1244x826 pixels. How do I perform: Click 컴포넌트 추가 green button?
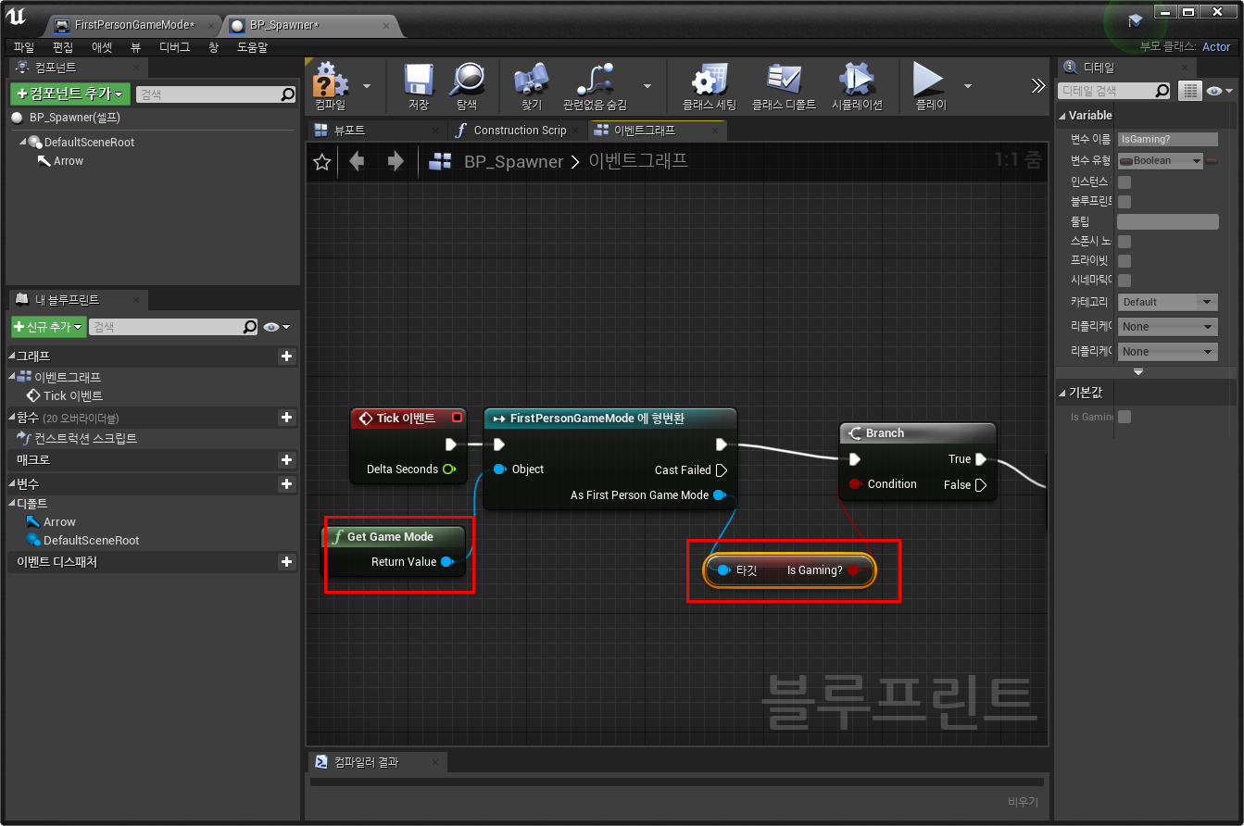tap(70, 94)
